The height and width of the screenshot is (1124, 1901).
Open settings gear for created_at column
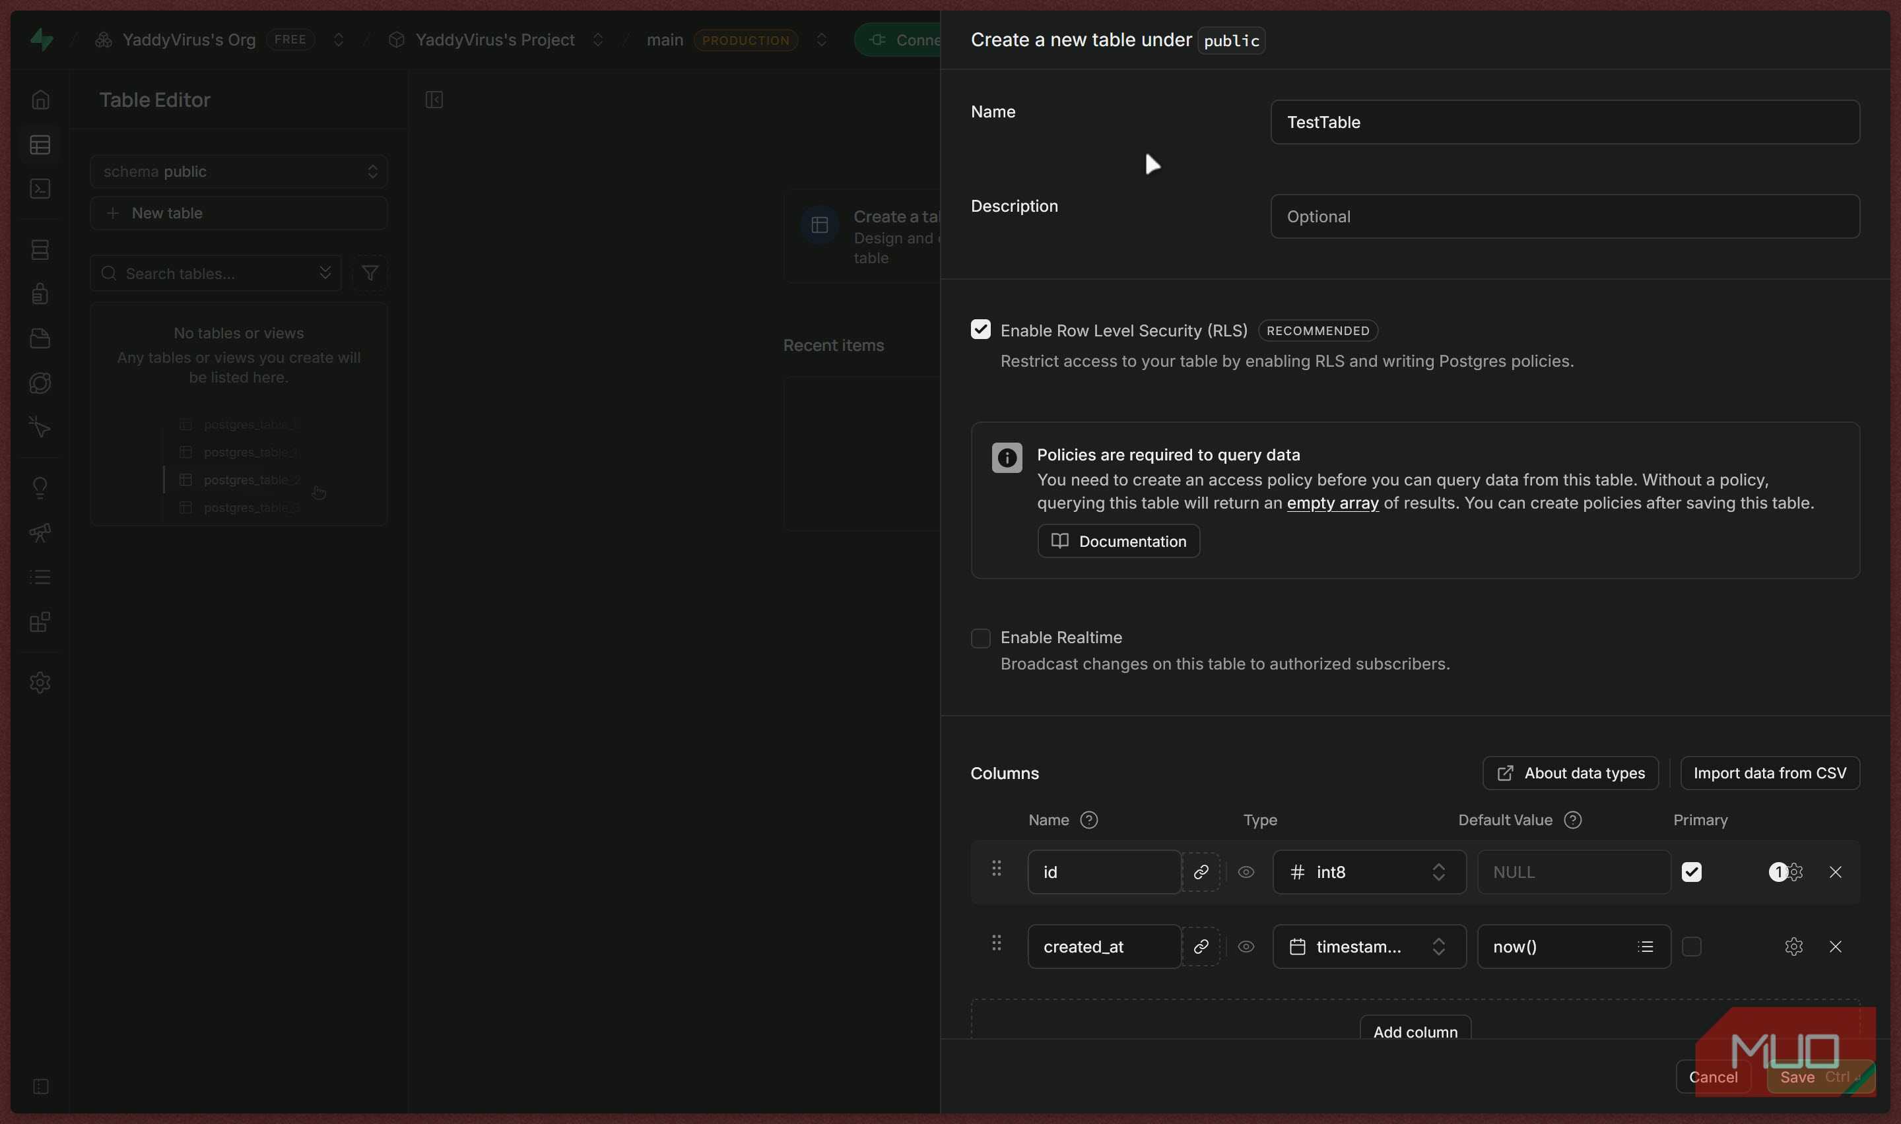coord(1793,946)
